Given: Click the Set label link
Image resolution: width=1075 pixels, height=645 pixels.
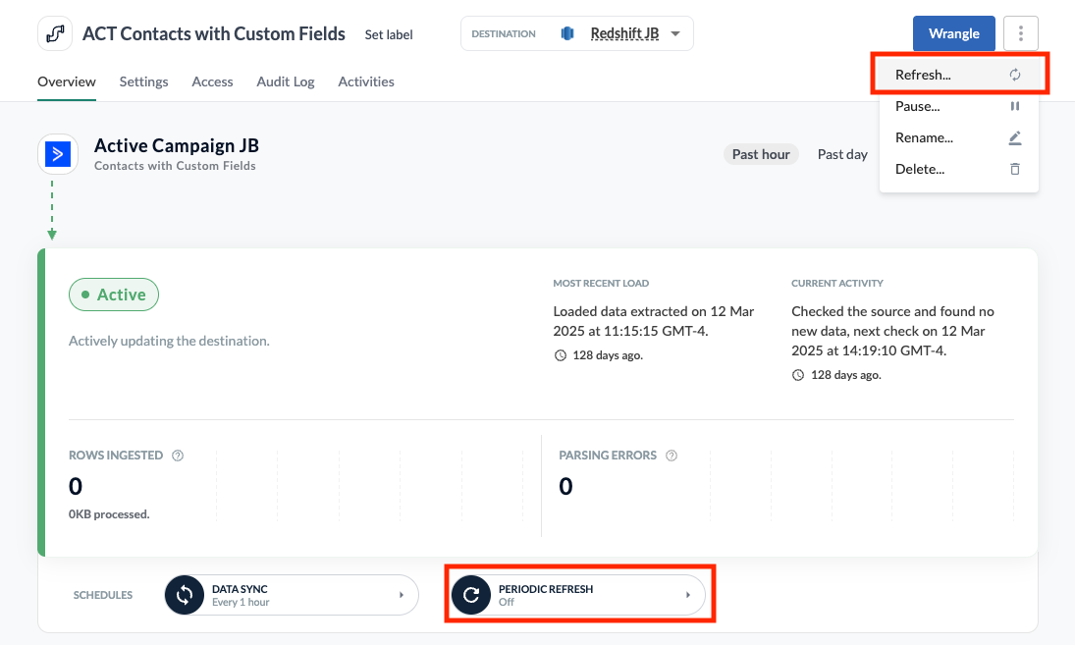Looking at the screenshot, I should [x=389, y=34].
